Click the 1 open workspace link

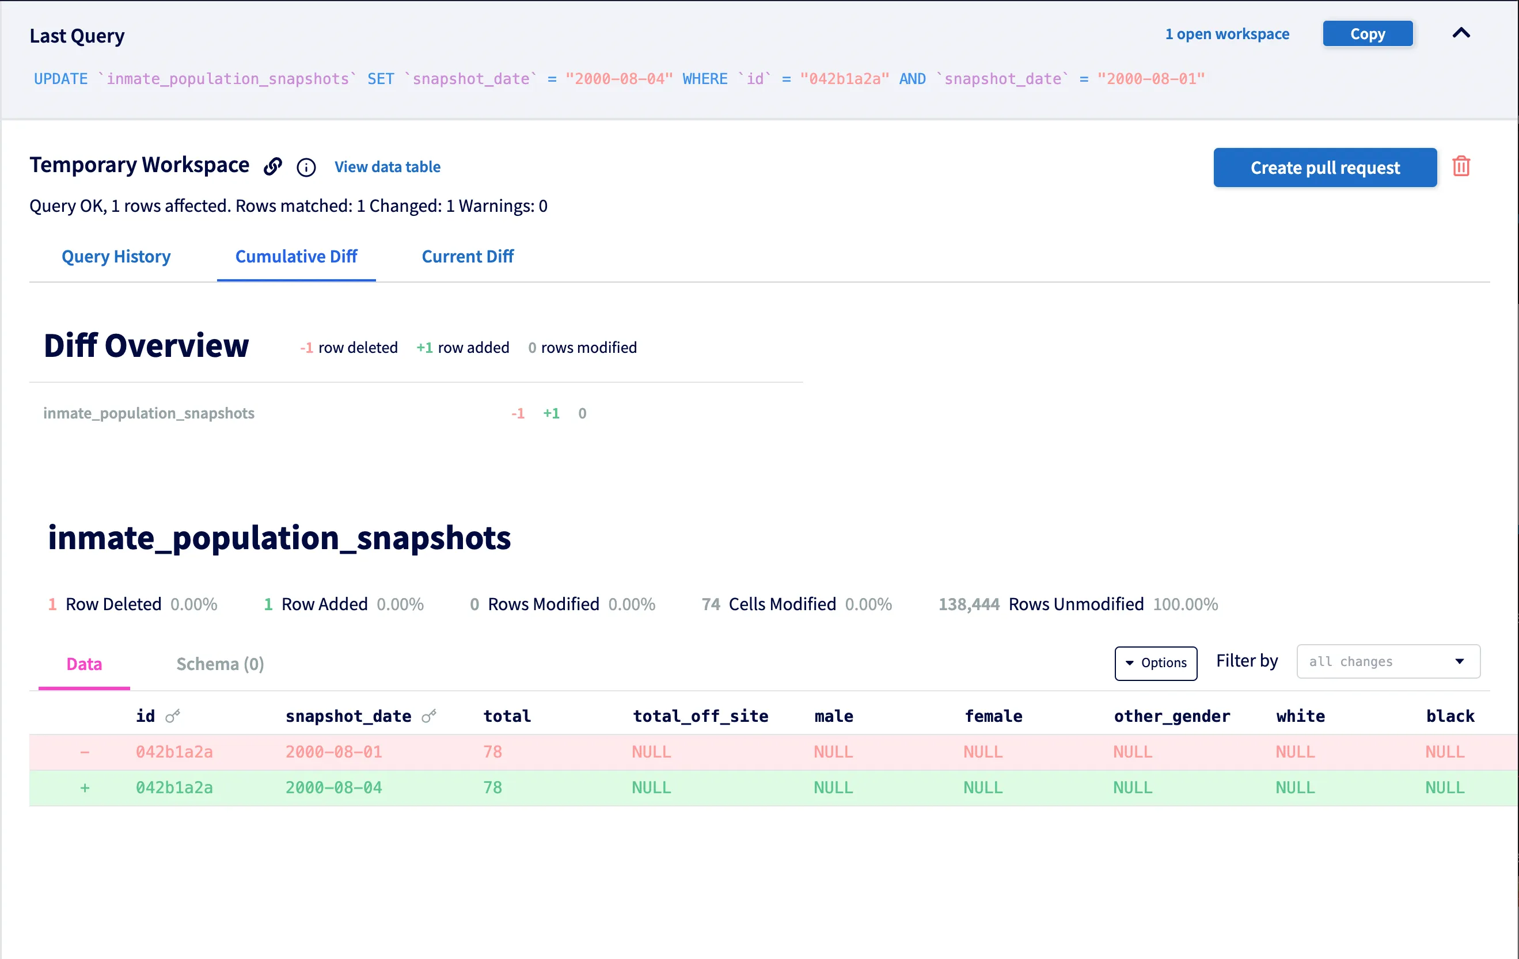pos(1227,34)
